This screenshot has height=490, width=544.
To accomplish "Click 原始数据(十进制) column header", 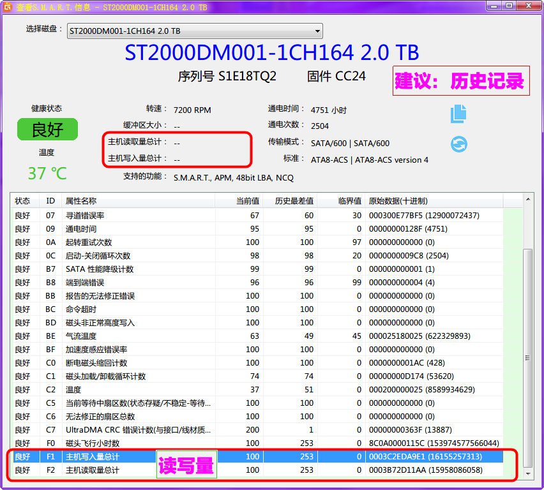I will point(434,201).
